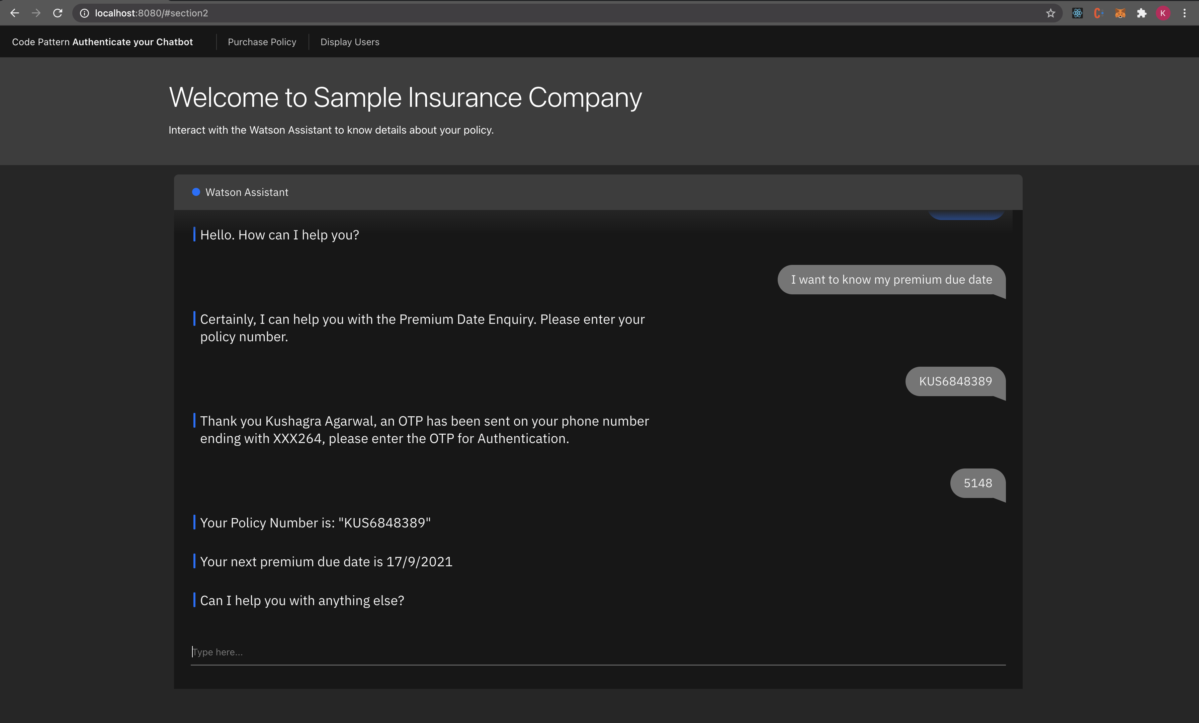Screen dimensions: 1199x723
Task: Click the site info icon in the address bar
Action: coord(84,13)
